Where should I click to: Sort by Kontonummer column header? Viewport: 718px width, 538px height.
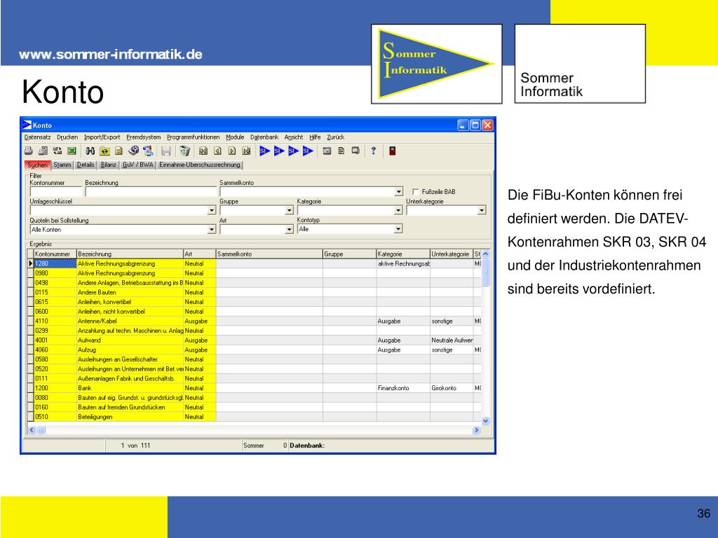tap(55, 254)
